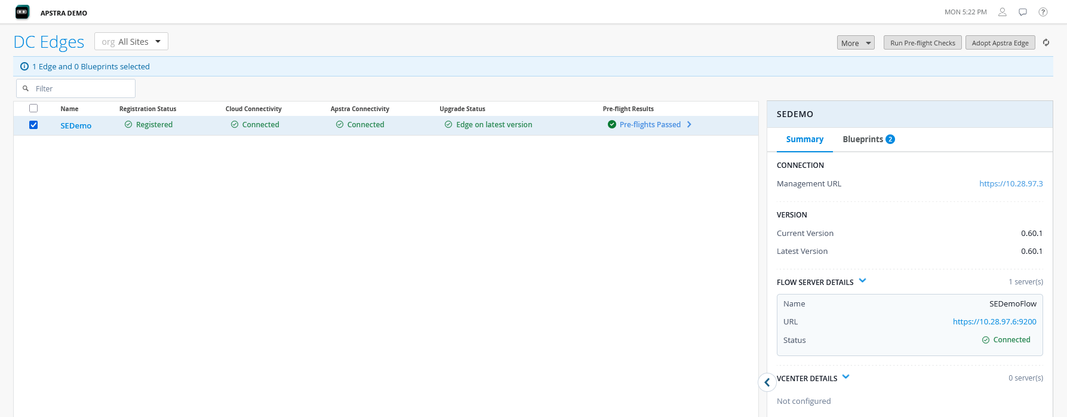Image resolution: width=1067 pixels, height=417 pixels.
Task: Click the Registered status text
Action: coord(154,124)
